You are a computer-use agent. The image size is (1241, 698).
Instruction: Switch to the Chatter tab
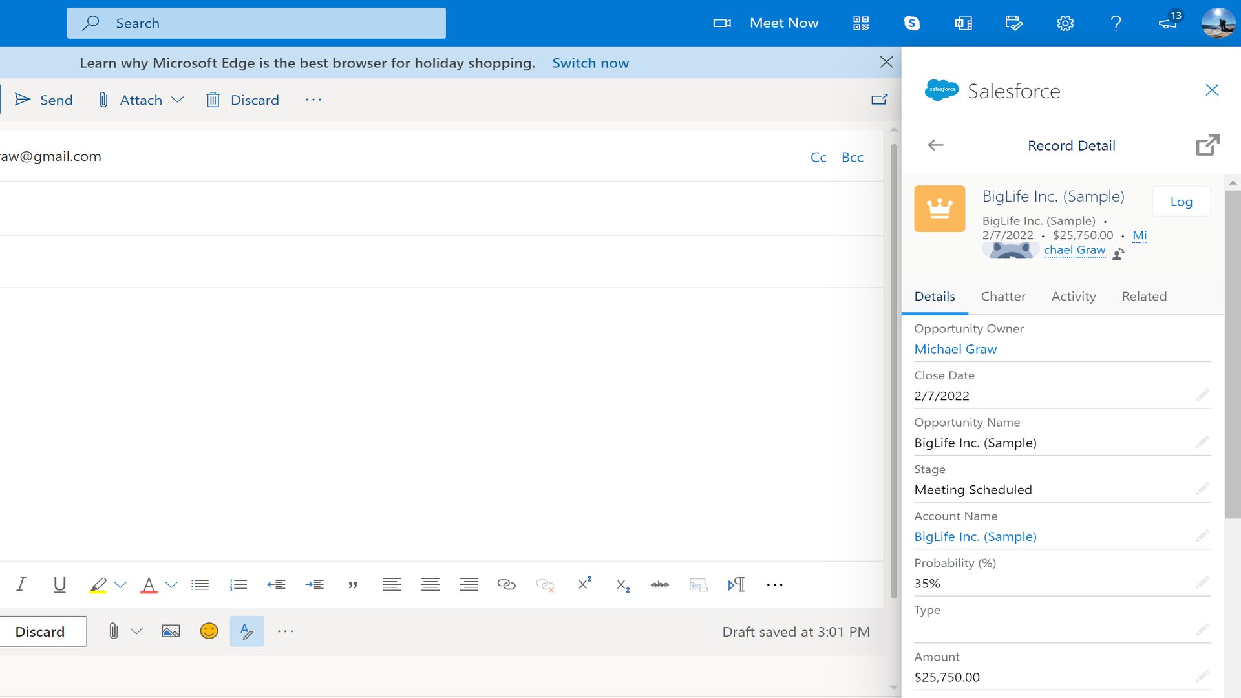pyautogui.click(x=1002, y=297)
